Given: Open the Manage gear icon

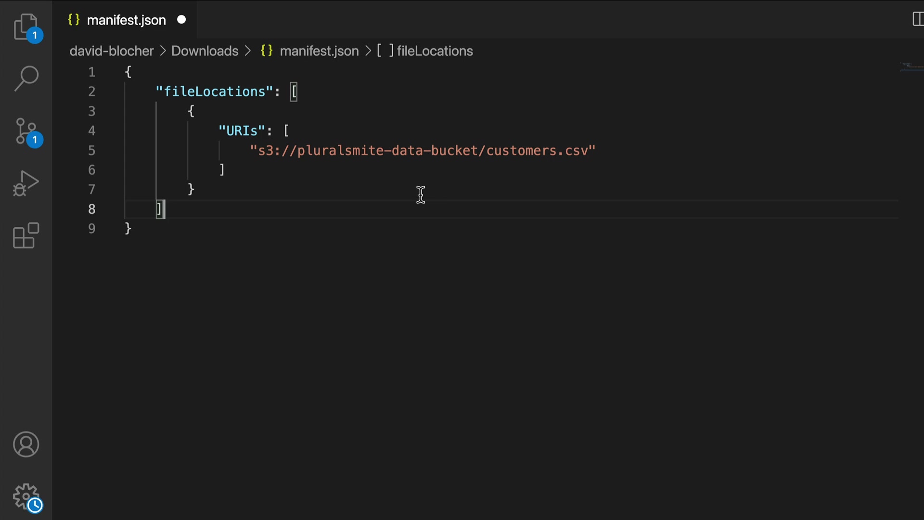Looking at the screenshot, I should coord(26,497).
